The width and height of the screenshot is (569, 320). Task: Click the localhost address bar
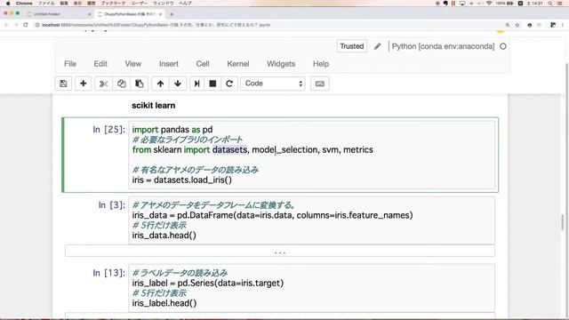point(268,25)
